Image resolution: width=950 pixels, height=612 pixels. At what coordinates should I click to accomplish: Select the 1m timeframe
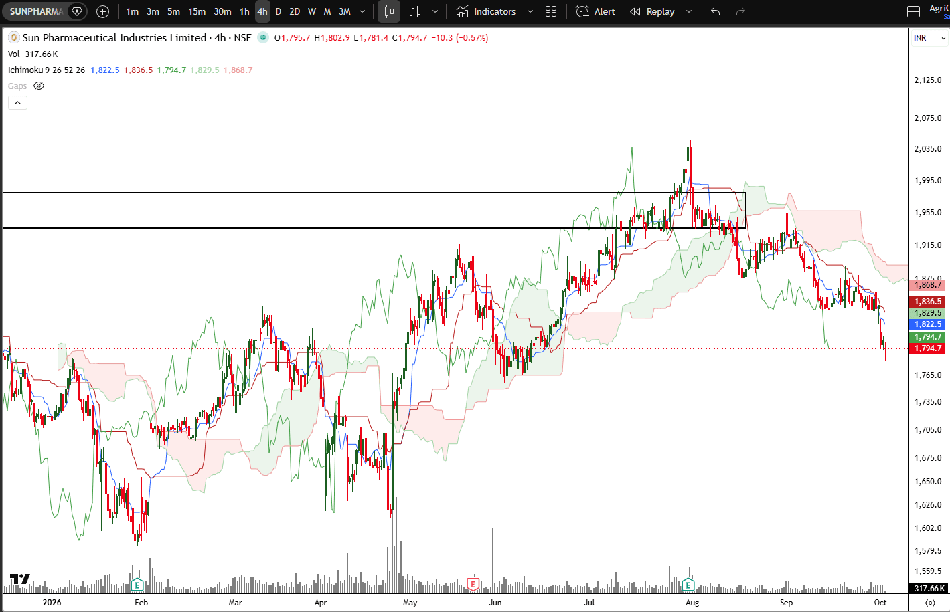[133, 11]
